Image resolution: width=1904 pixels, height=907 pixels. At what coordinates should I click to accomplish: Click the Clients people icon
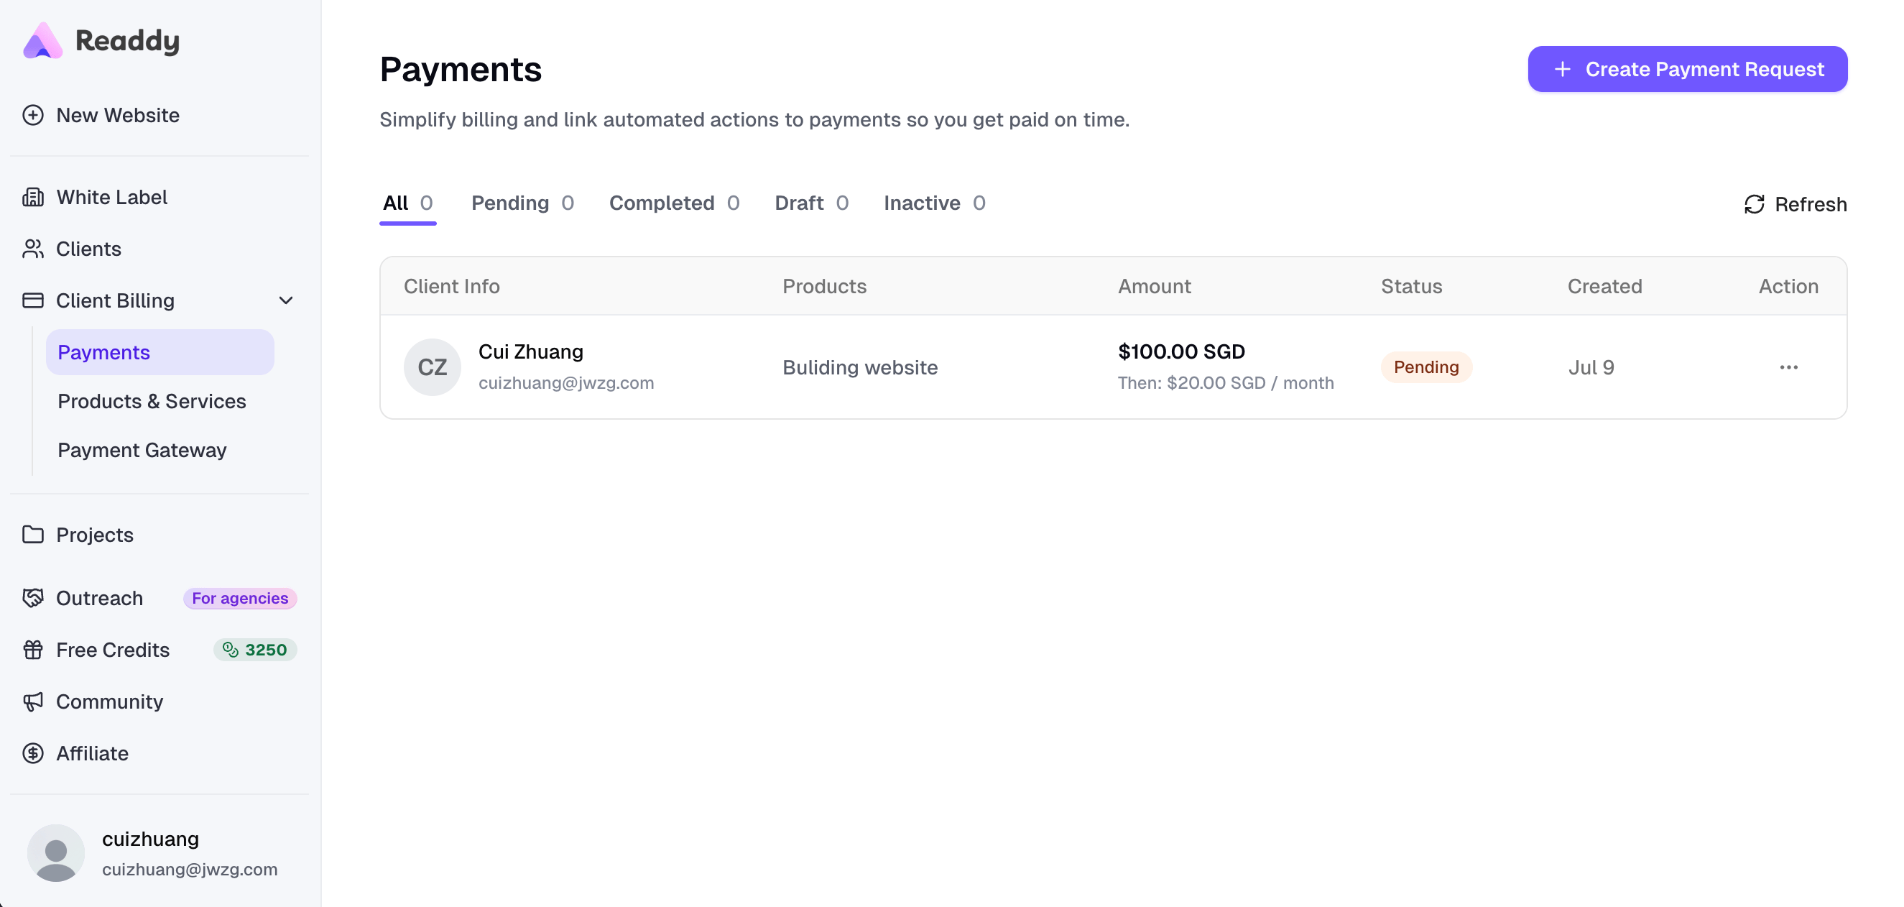(x=32, y=249)
